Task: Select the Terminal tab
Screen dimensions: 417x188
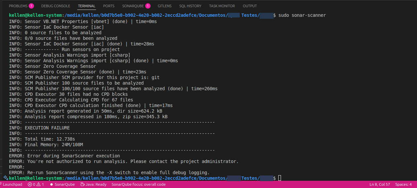Action: click(x=87, y=6)
